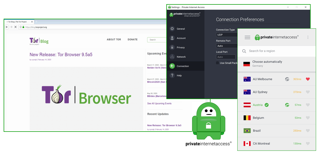Image resolution: width=321 pixels, height=156 pixels.
Task: Open a new tab in Tor browser
Action: [37, 22]
